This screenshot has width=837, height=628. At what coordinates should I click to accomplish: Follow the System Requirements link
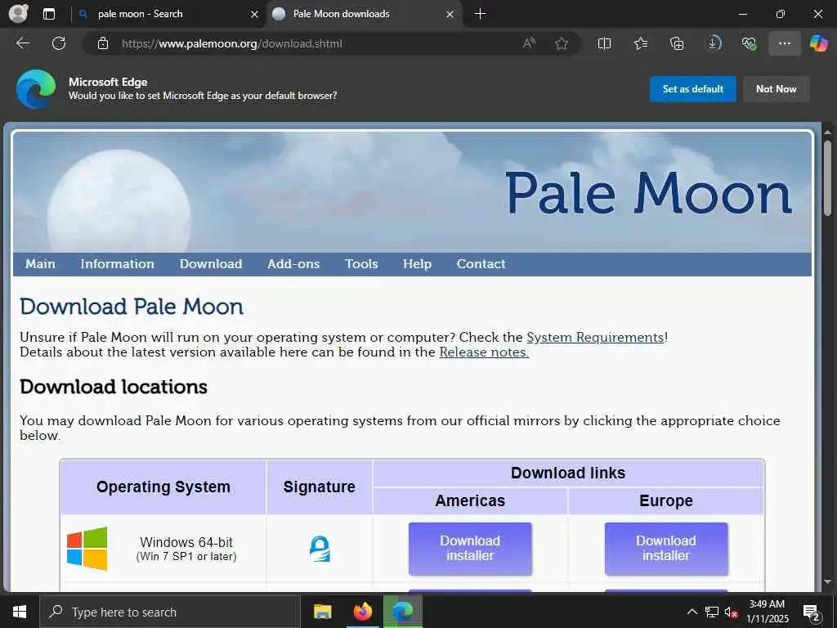click(595, 338)
